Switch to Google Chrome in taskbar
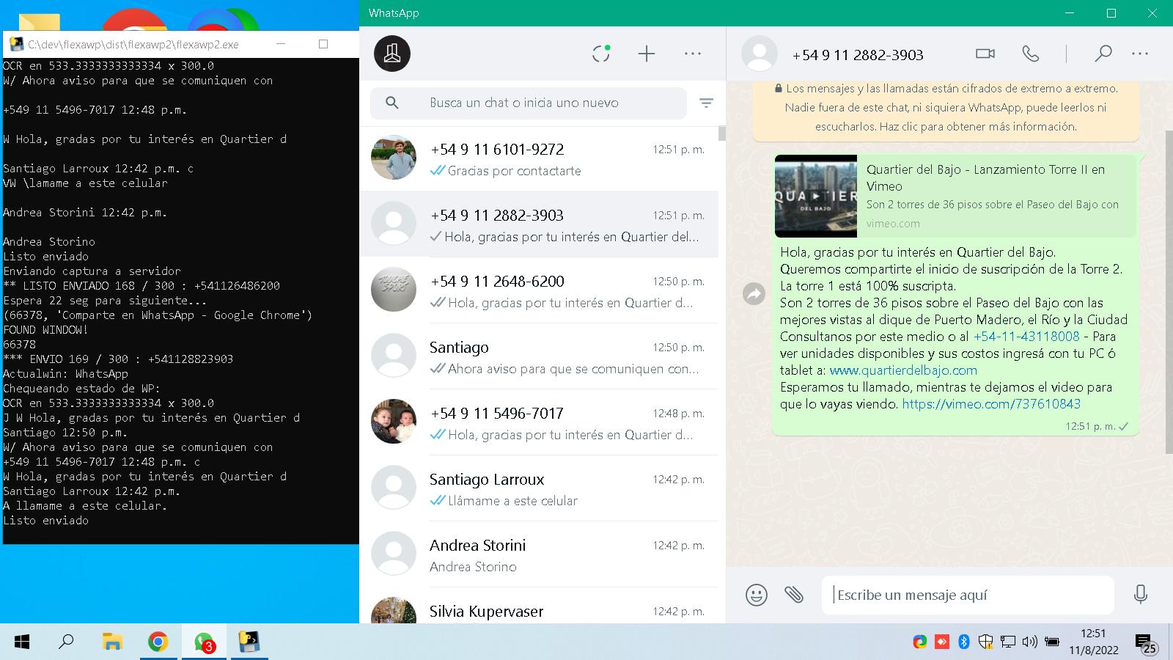 [x=158, y=642]
